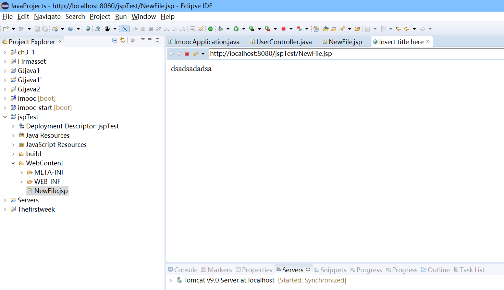Click browser back arrow in editor
The width and height of the screenshot is (504, 290).
[x=171, y=54]
